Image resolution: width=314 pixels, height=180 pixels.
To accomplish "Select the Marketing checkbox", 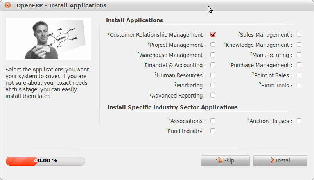I will pyautogui.click(x=213, y=85).
